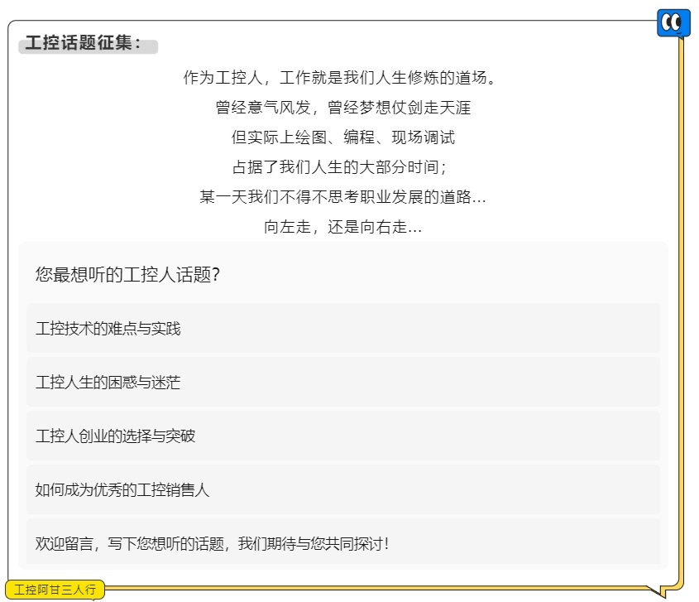Select the 欢迎留言 poll option

coord(343,543)
